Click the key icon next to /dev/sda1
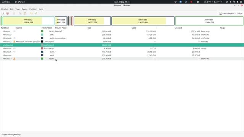 pyautogui.click(x=14, y=31)
